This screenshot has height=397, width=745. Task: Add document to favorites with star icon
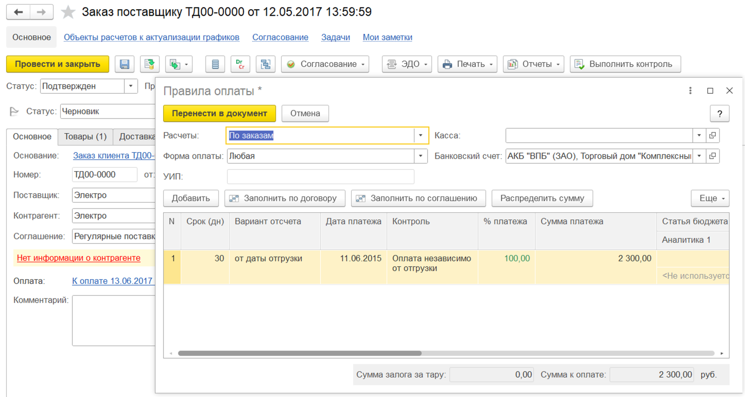[x=68, y=12]
